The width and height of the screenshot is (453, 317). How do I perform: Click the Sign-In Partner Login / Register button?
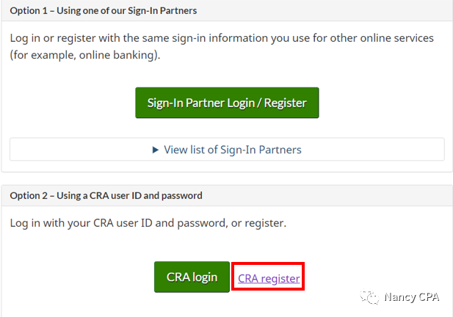pyautogui.click(x=227, y=103)
